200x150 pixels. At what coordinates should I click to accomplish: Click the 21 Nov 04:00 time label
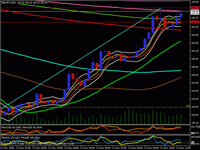tap(71, 148)
